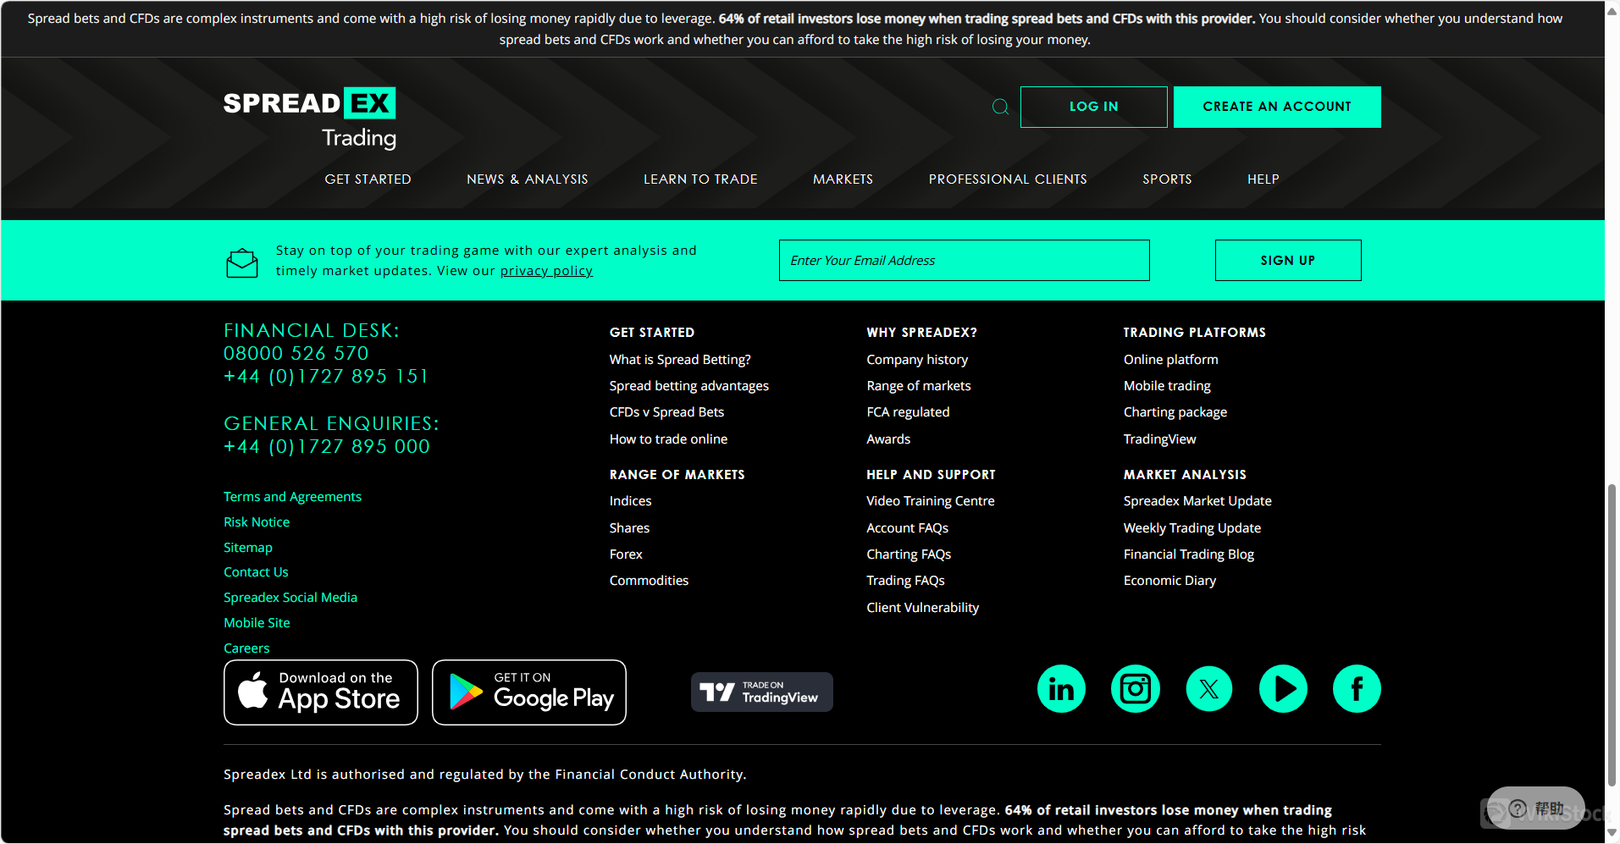Open the YouTube play icon
The width and height of the screenshot is (1620, 844).
coord(1283,689)
